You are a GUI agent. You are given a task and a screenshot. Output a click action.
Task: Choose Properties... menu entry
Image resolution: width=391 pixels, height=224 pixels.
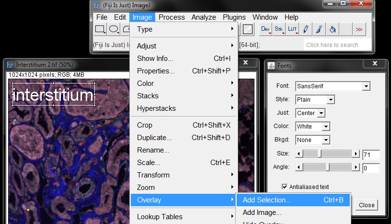[x=184, y=71]
